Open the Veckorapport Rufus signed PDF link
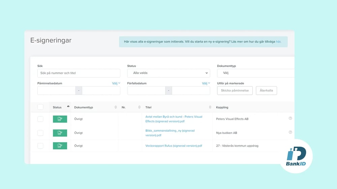 tap(174, 146)
